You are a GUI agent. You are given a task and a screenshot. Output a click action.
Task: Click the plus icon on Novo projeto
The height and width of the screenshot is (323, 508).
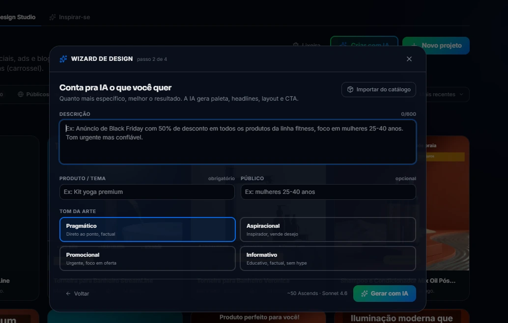[414, 46]
